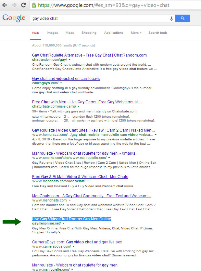201x271 pixels.
Task: Open the ChatRandom.com result title link
Action: click(89, 55)
